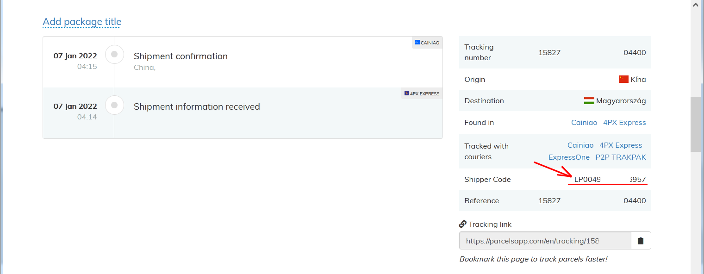Click the vertical scrollbar thumb
The width and height of the screenshot is (704, 274).
[695, 124]
